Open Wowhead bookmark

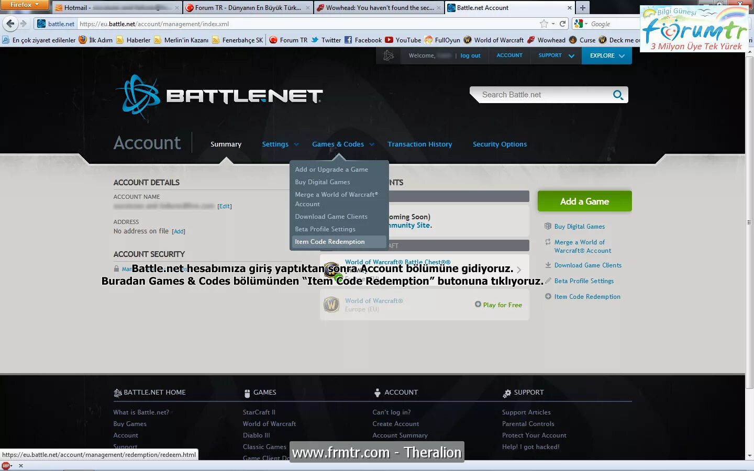point(546,40)
